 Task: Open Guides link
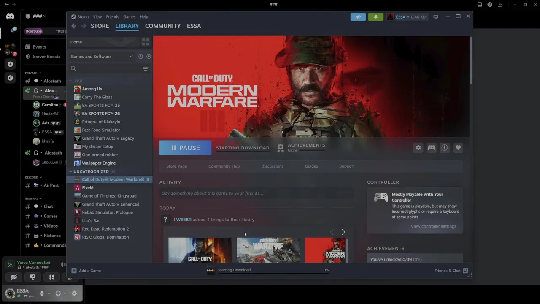pos(311,166)
